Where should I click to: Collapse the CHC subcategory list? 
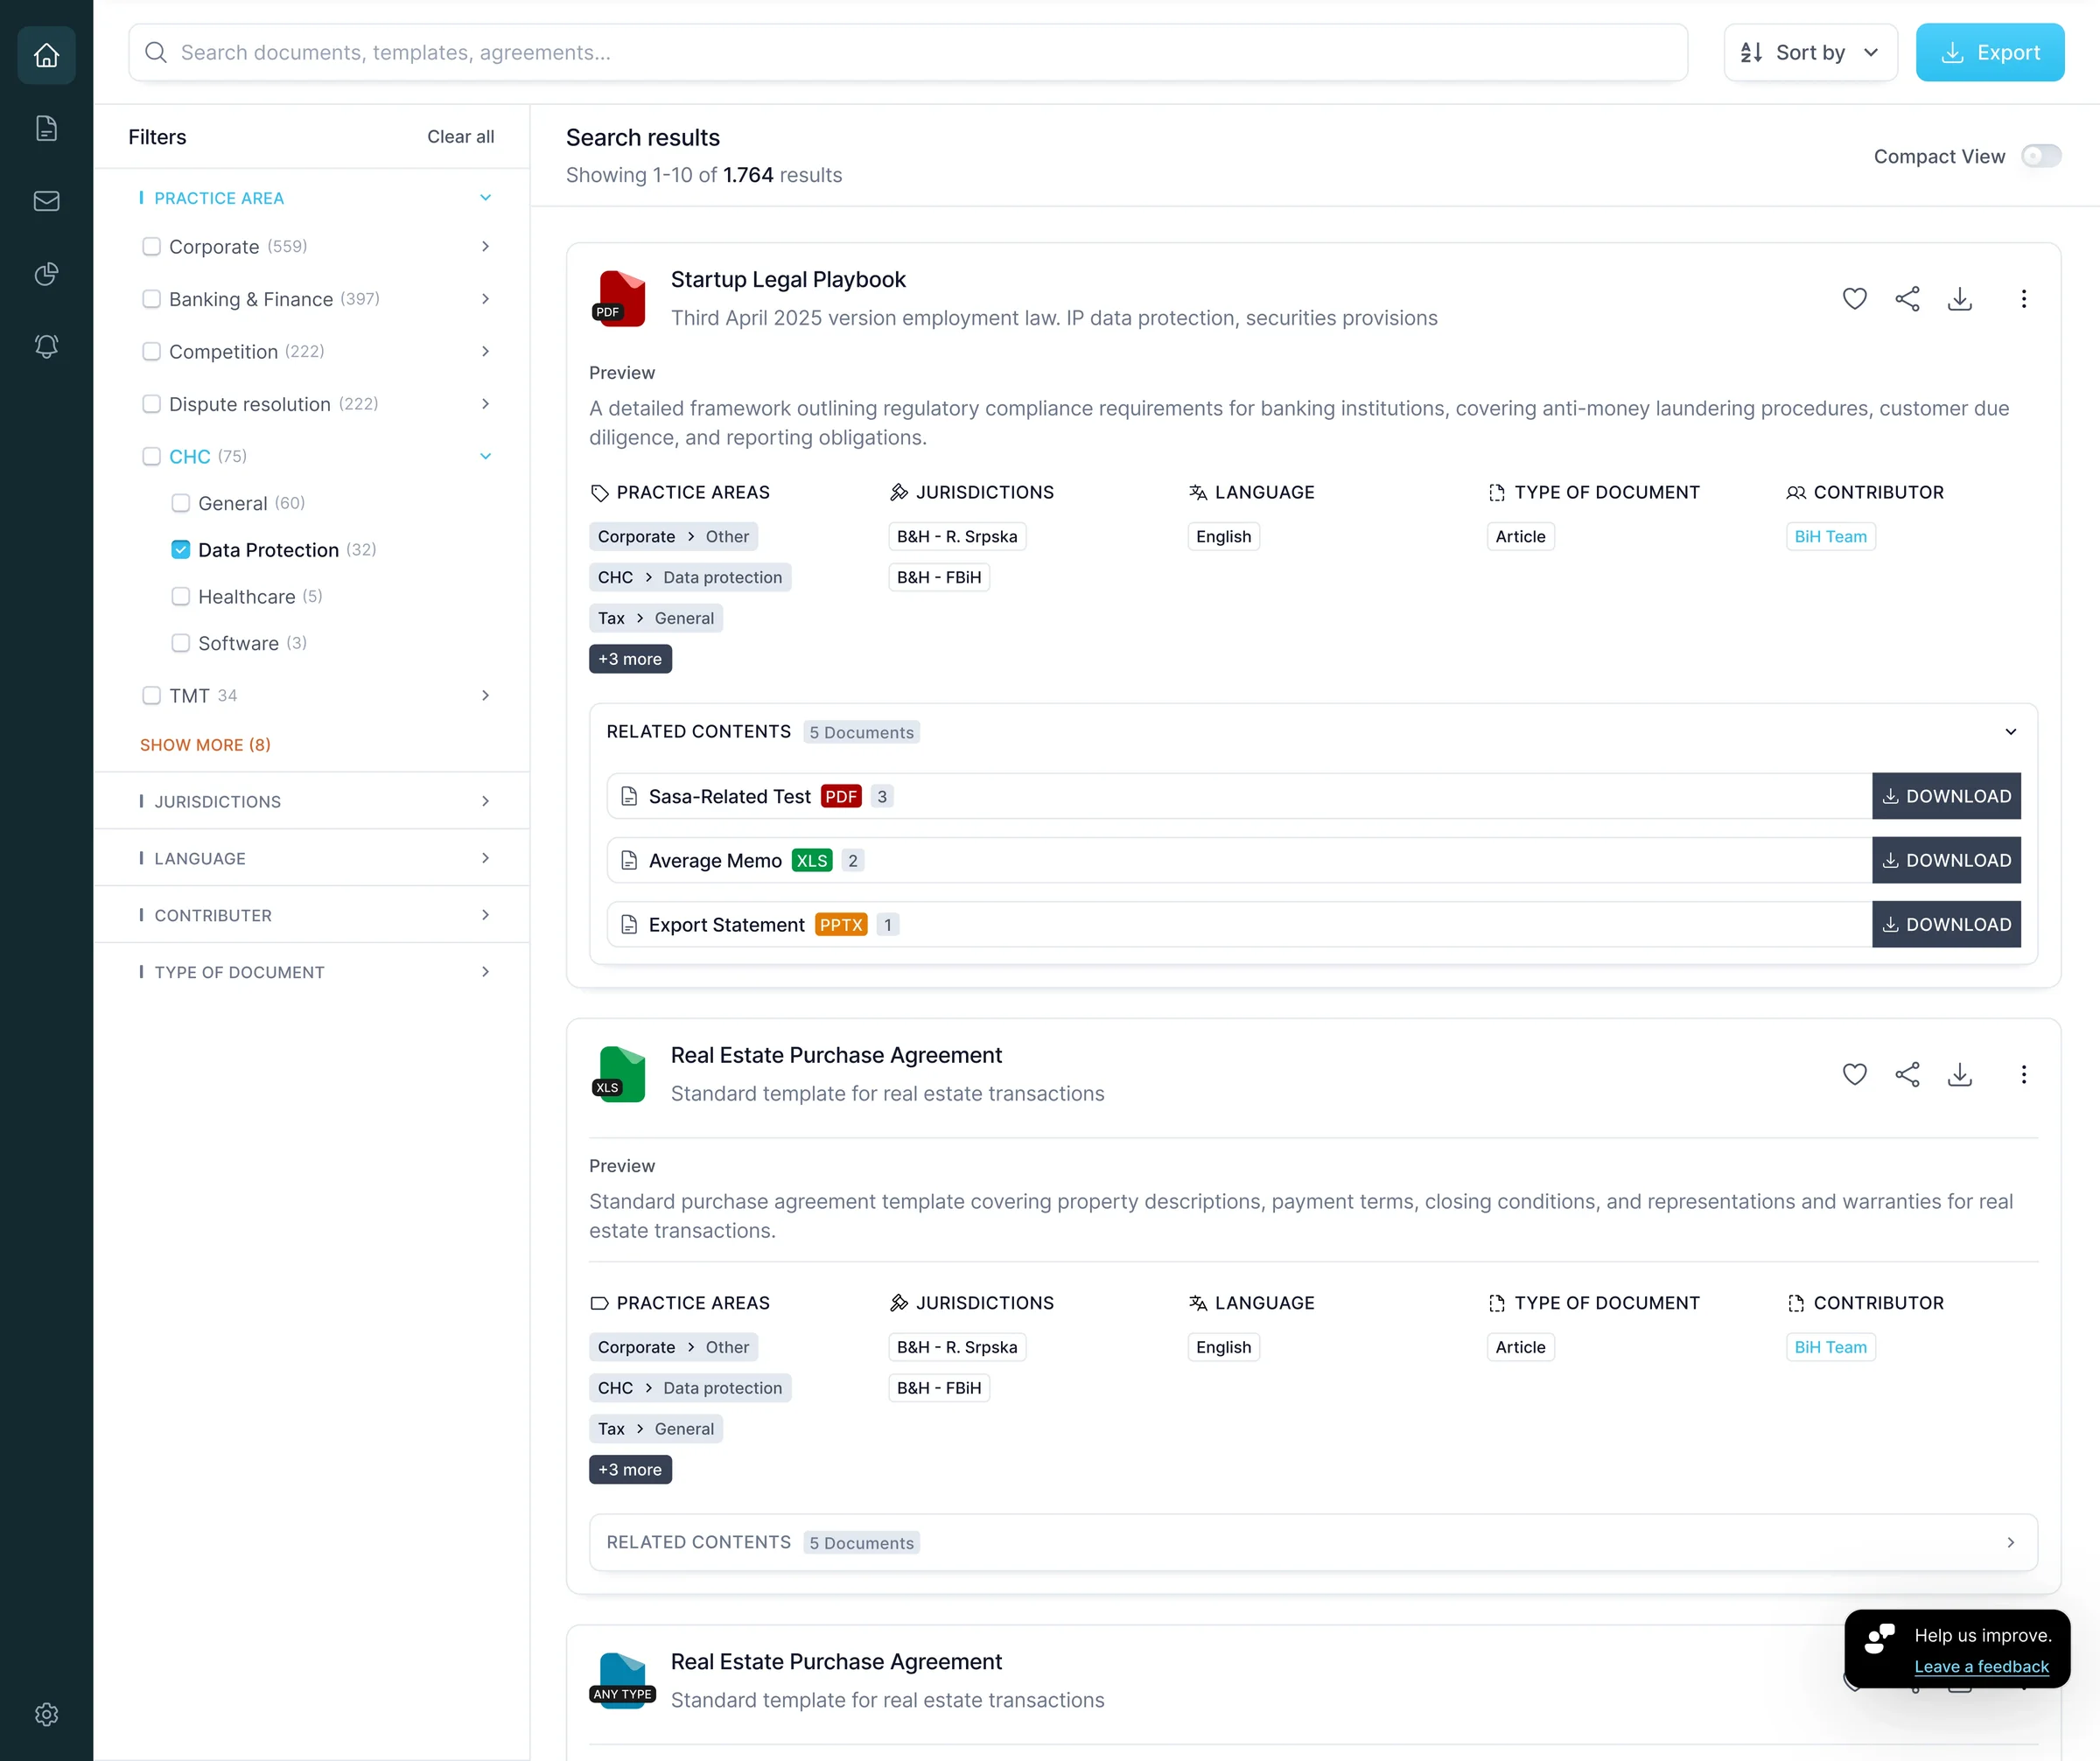(x=485, y=456)
